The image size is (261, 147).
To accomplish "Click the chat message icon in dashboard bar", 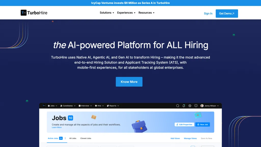I will [196, 106].
